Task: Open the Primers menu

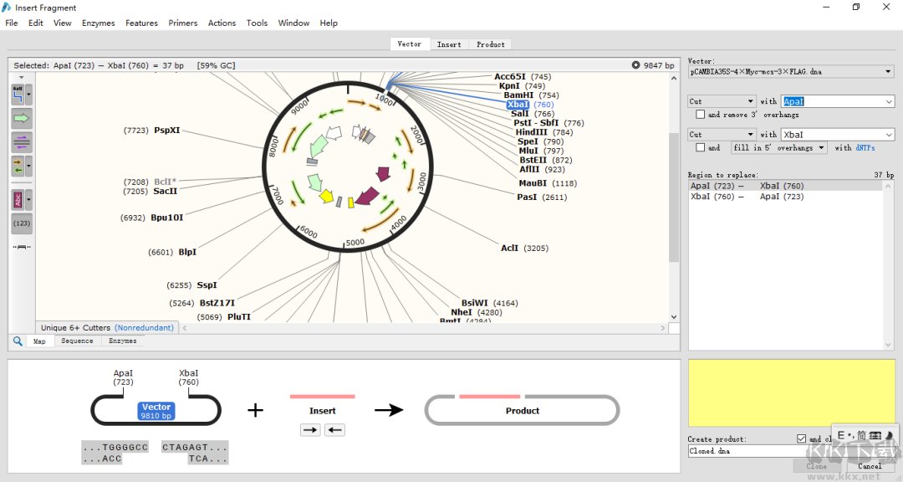Action: coord(183,23)
